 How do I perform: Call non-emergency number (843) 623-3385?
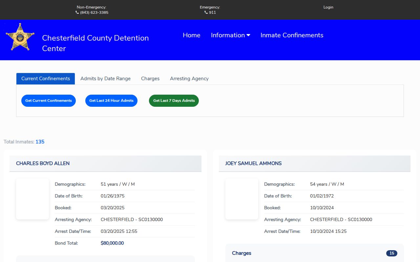pos(94,12)
